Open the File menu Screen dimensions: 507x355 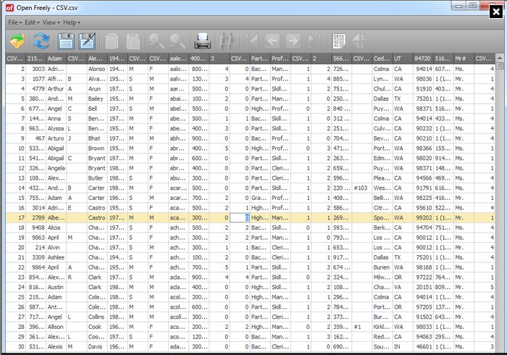tap(15, 22)
